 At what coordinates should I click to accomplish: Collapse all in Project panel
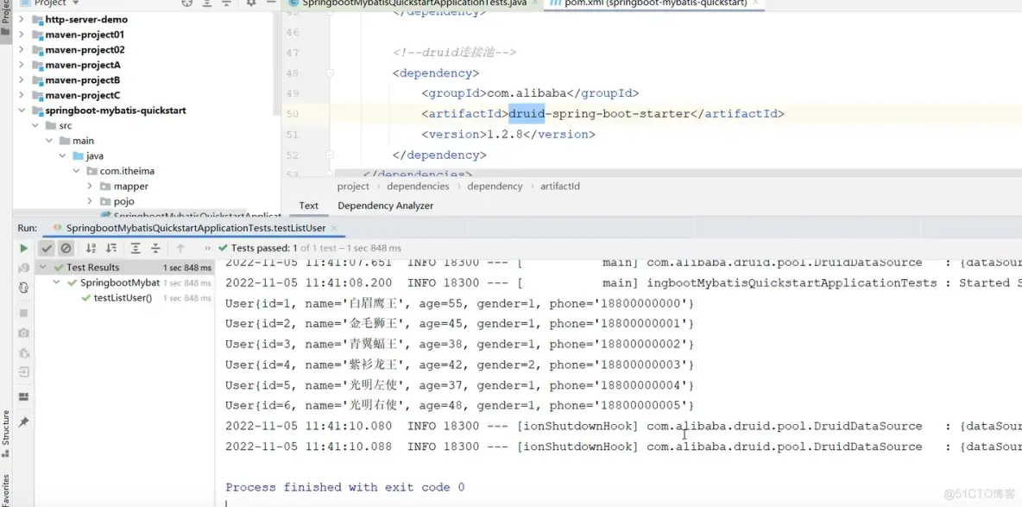227,3
